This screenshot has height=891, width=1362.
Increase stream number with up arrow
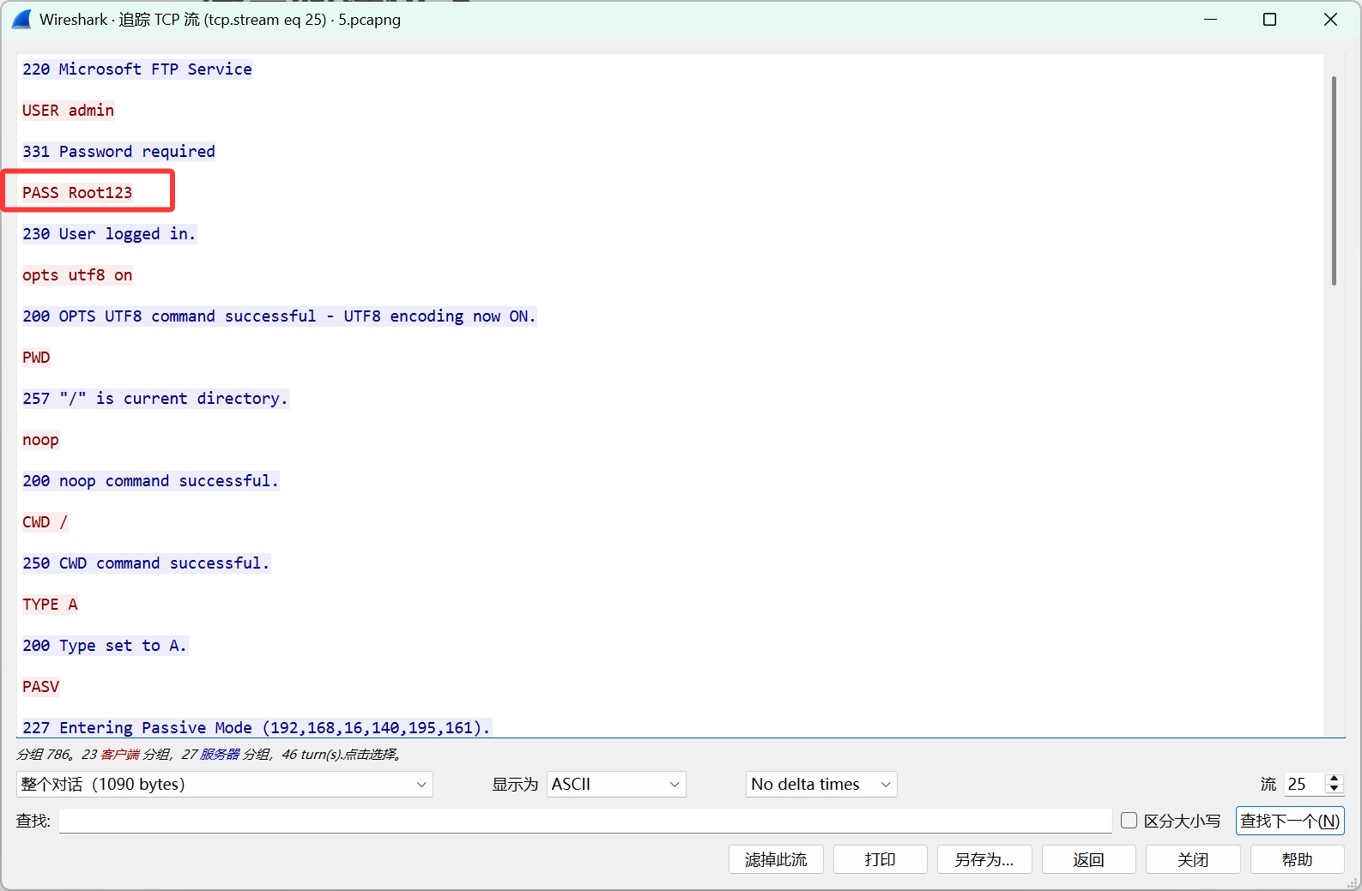1334,779
